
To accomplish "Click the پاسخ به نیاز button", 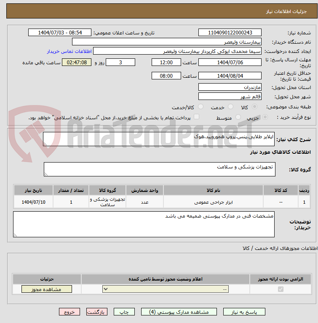I will click(244, 312).
